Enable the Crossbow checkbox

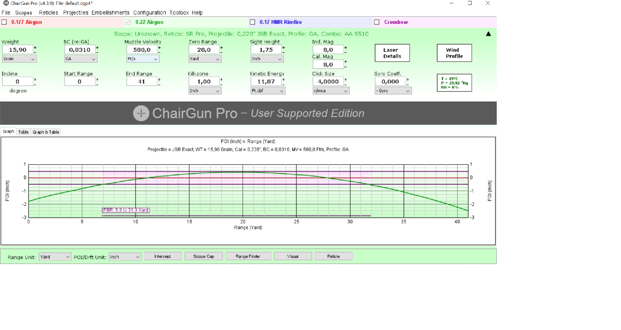point(377,22)
